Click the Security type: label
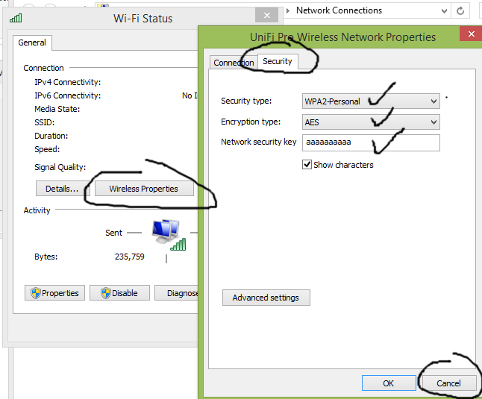The width and height of the screenshot is (482, 399). 246,101
